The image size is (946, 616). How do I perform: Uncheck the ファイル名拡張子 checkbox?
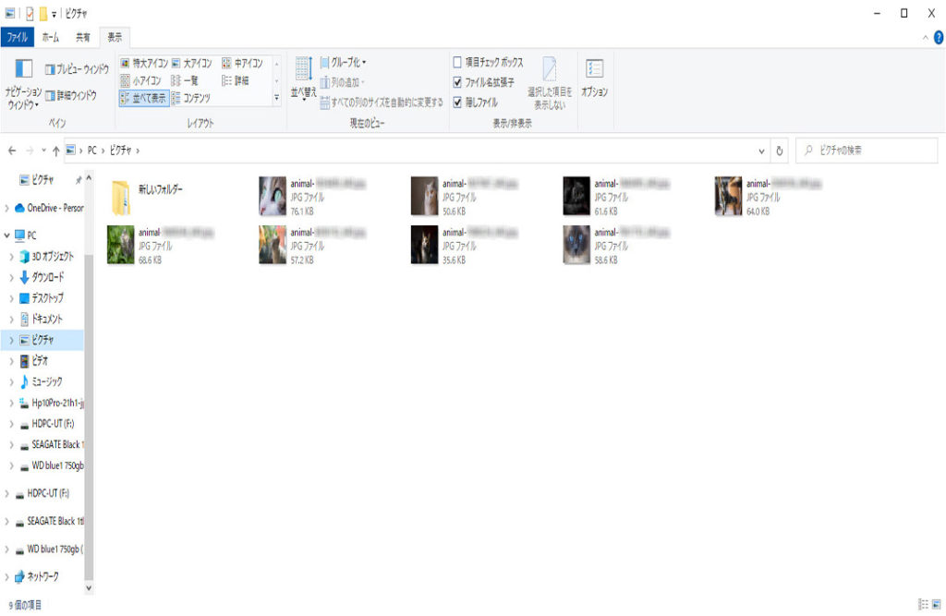[457, 82]
